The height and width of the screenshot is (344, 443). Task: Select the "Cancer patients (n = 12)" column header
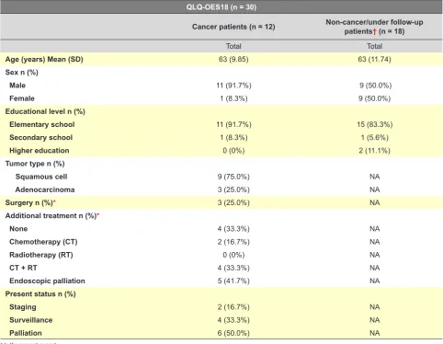tap(233, 27)
